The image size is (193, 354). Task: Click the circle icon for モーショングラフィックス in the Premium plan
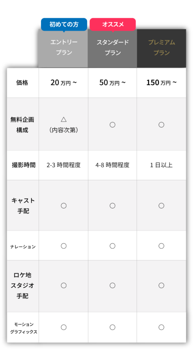coord(161,327)
